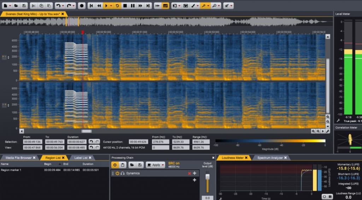Screen dimensions: 362x200
Task: Click the Stop playback button
Action: click(x=125, y=6)
